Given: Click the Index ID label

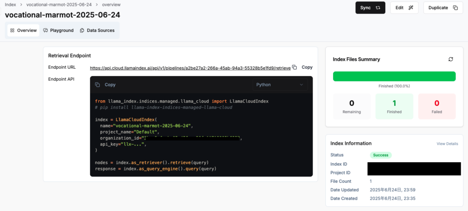Looking at the screenshot, I should coord(339,164).
